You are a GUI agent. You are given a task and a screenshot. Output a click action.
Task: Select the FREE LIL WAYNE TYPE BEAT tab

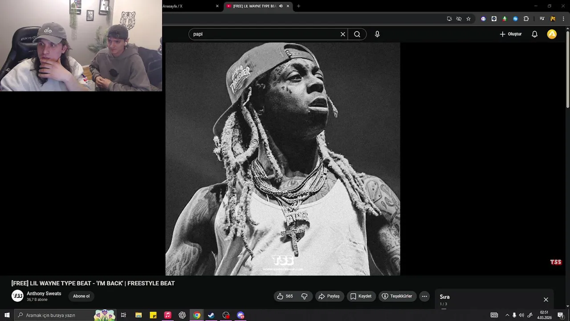pyautogui.click(x=254, y=6)
